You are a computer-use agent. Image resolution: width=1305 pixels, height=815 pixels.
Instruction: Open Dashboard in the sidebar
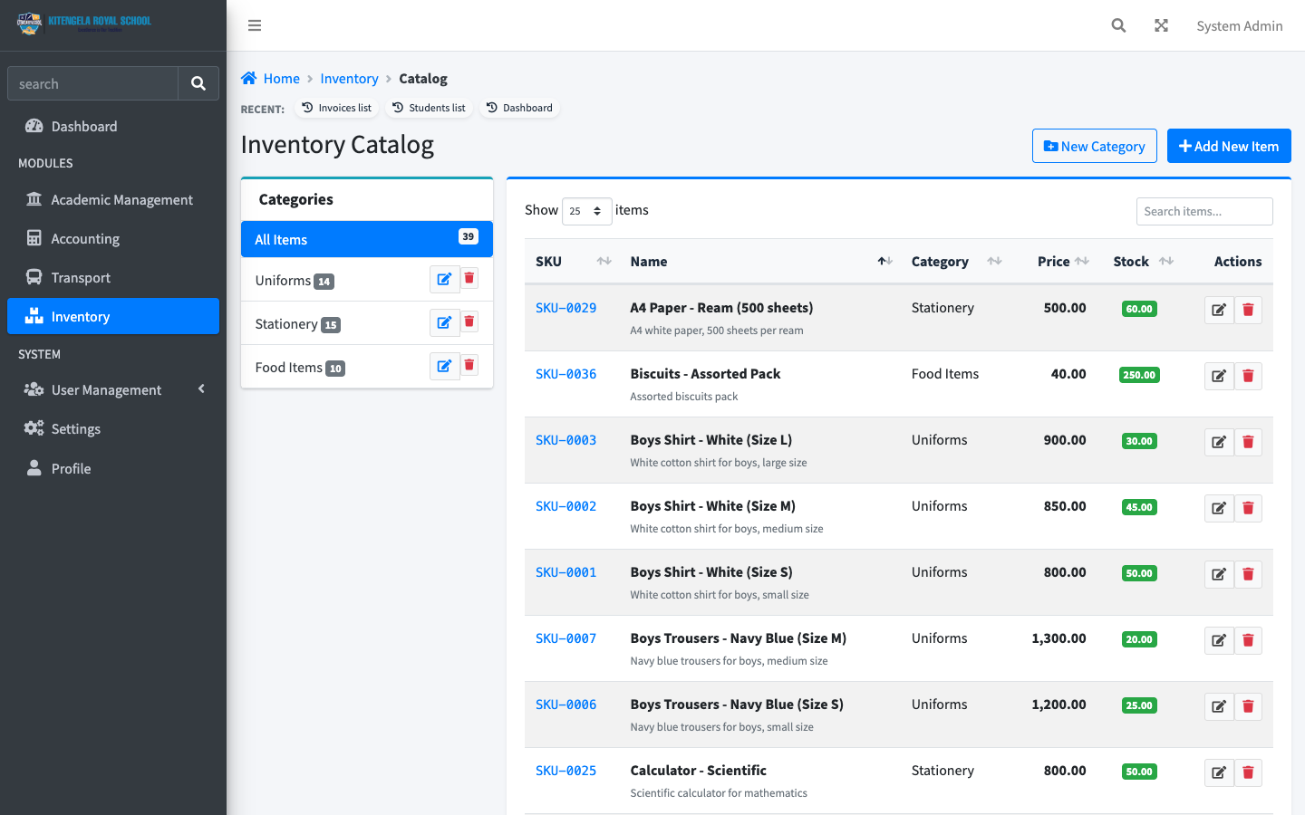pyautogui.click(x=113, y=126)
